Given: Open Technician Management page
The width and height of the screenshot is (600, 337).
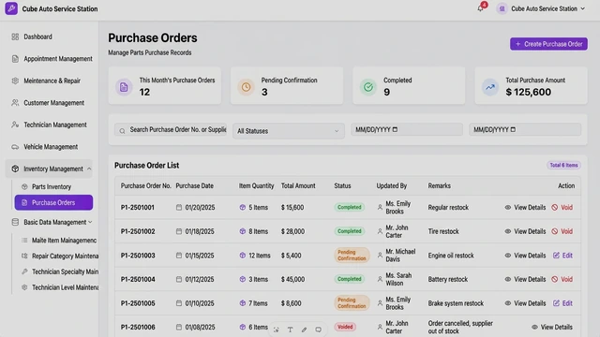Looking at the screenshot, I should pos(49,125).
